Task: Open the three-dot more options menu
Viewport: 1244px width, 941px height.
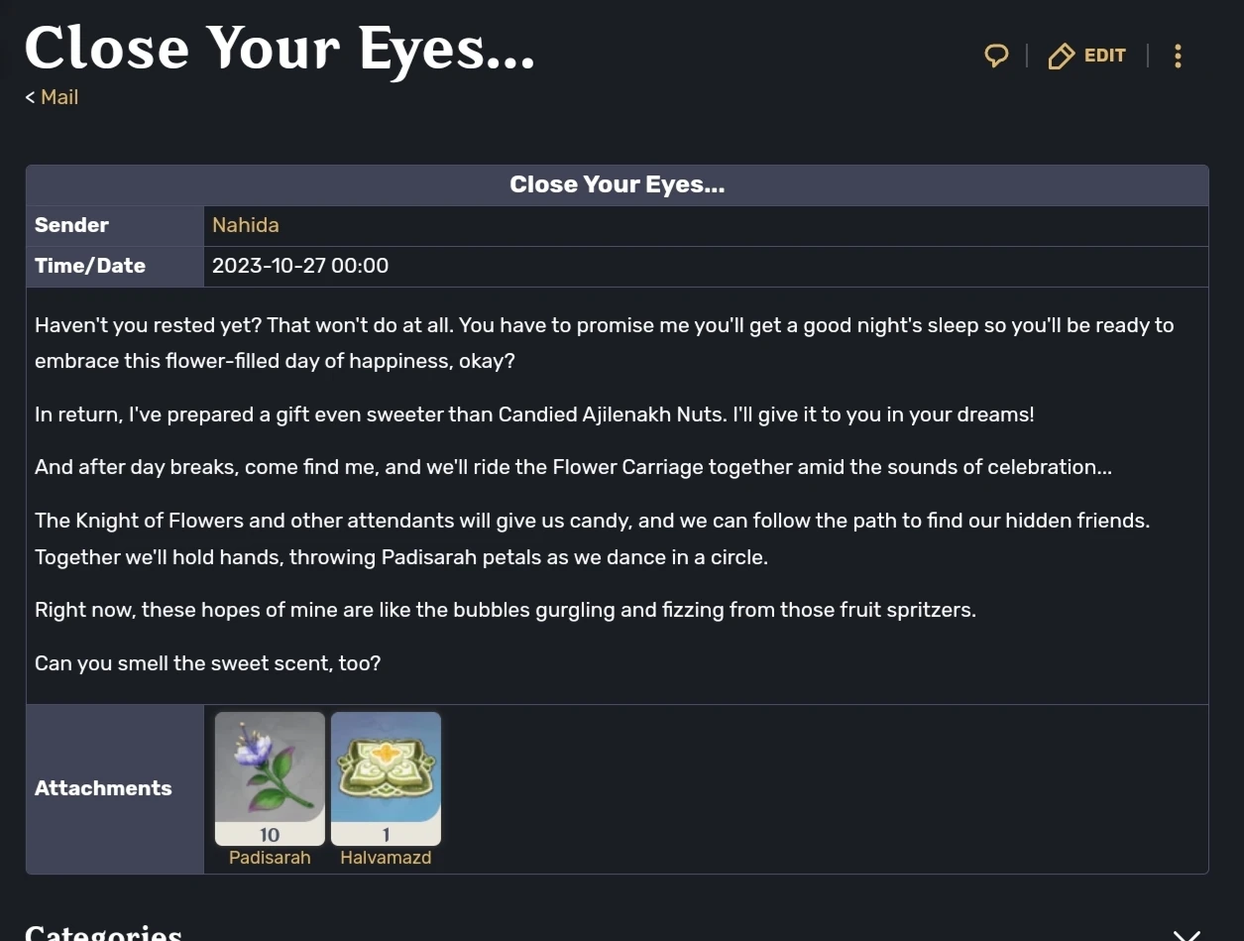Action: coord(1177,56)
